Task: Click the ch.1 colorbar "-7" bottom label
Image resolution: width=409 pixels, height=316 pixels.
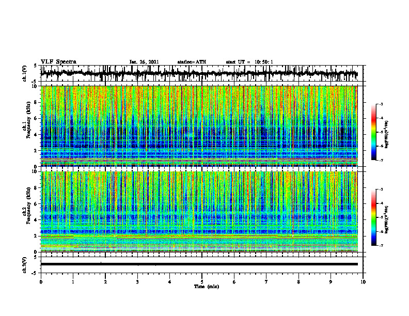Action: [381, 160]
